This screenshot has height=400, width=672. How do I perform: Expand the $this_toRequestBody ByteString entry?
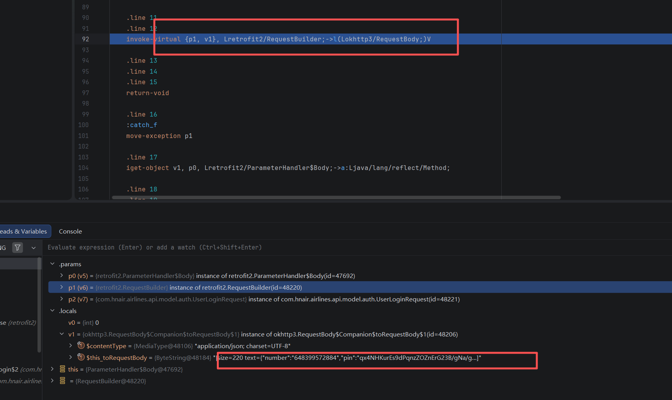pyautogui.click(x=70, y=357)
